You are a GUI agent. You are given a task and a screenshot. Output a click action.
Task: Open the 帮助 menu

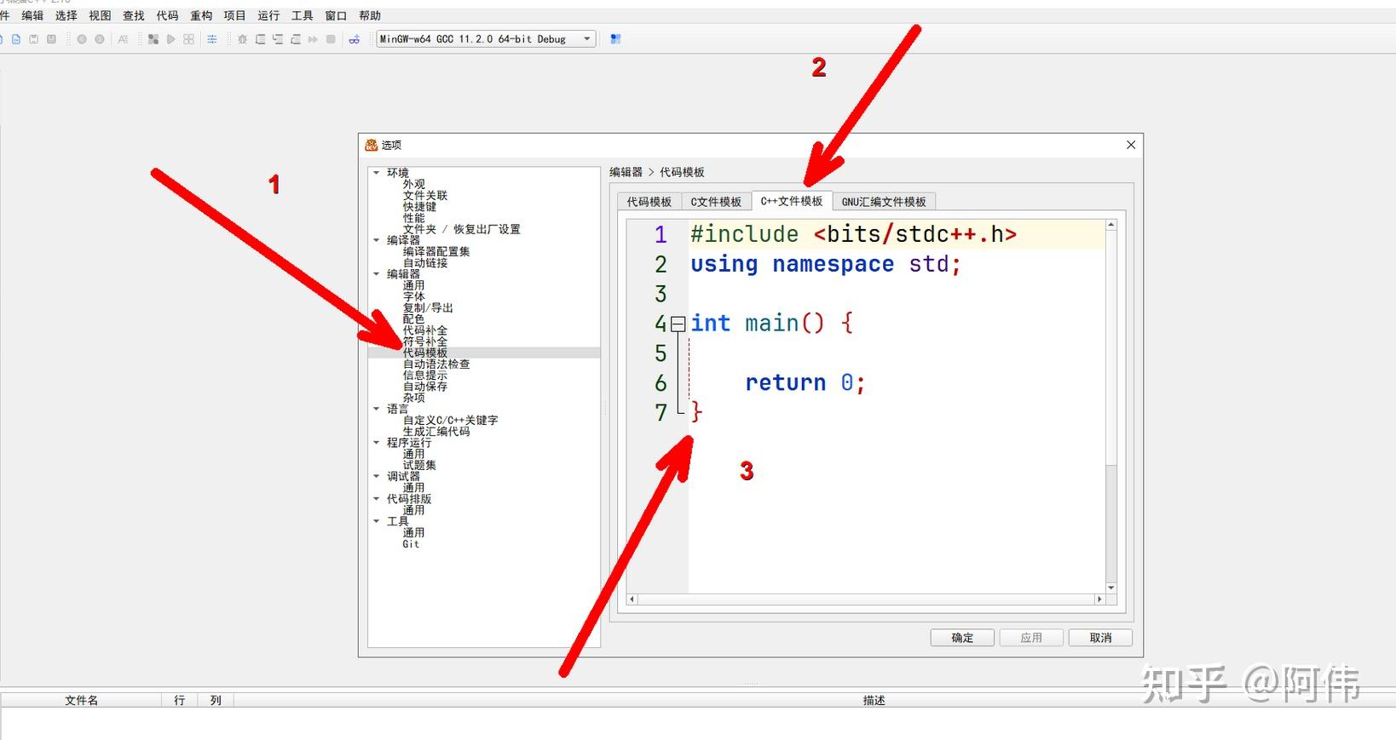pos(370,15)
